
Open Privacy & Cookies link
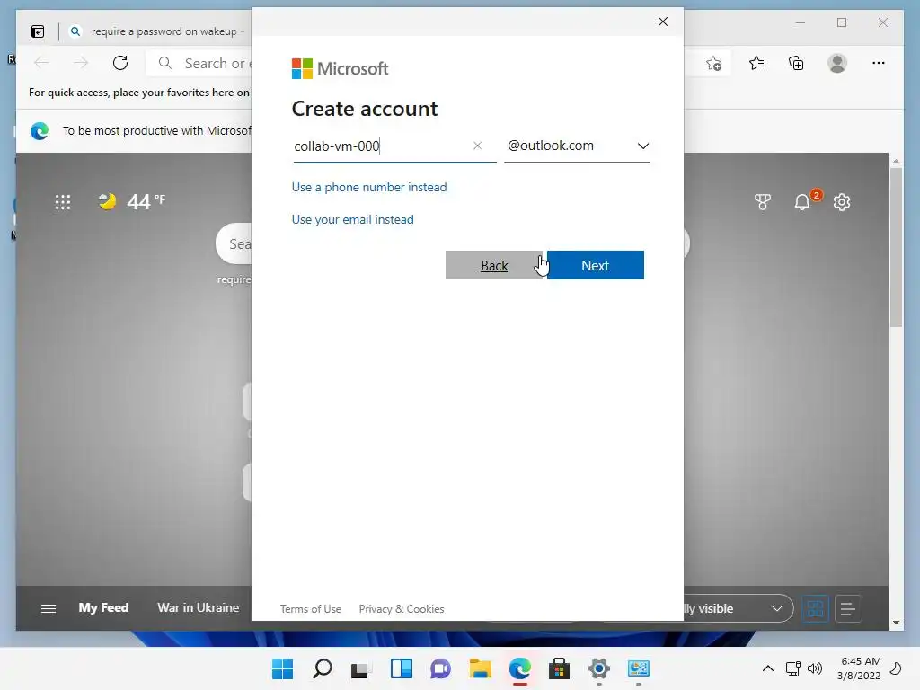tap(402, 609)
